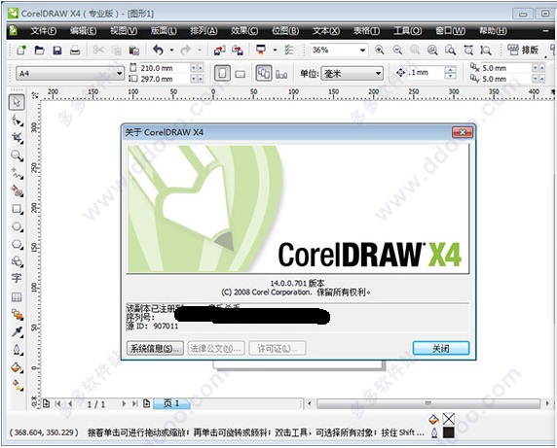557x448 pixels.
Task: Close the About CorelDRAW X4 dialog
Action: [x=463, y=132]
